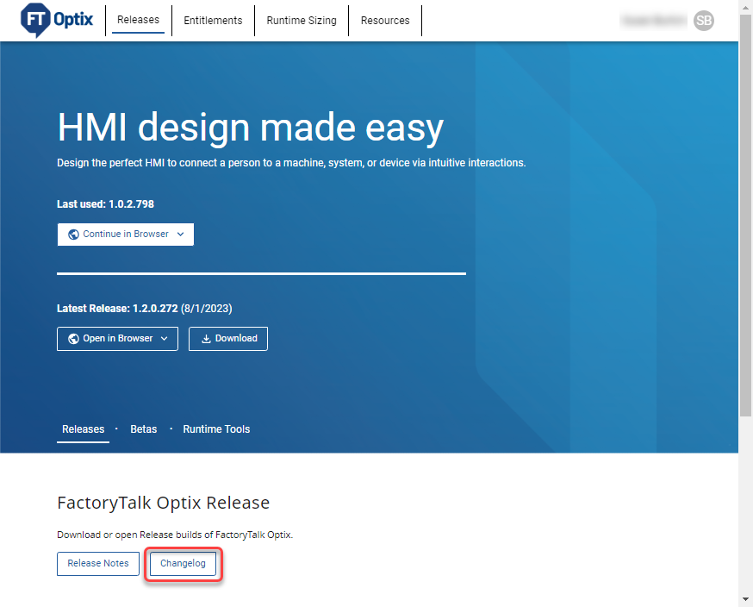This screenshot has width=753, height=607.
Task: View the Changelog
Action: tap(182, 564)
